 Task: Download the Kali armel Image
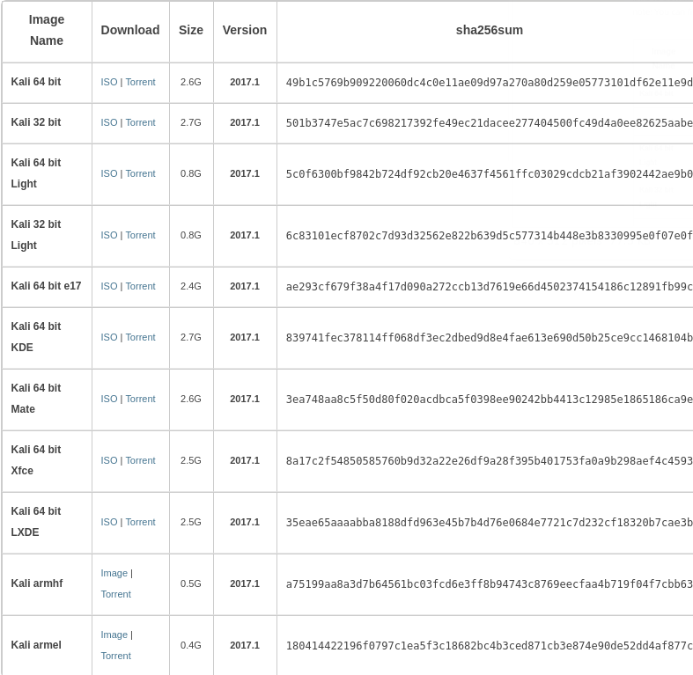[114, 635]
